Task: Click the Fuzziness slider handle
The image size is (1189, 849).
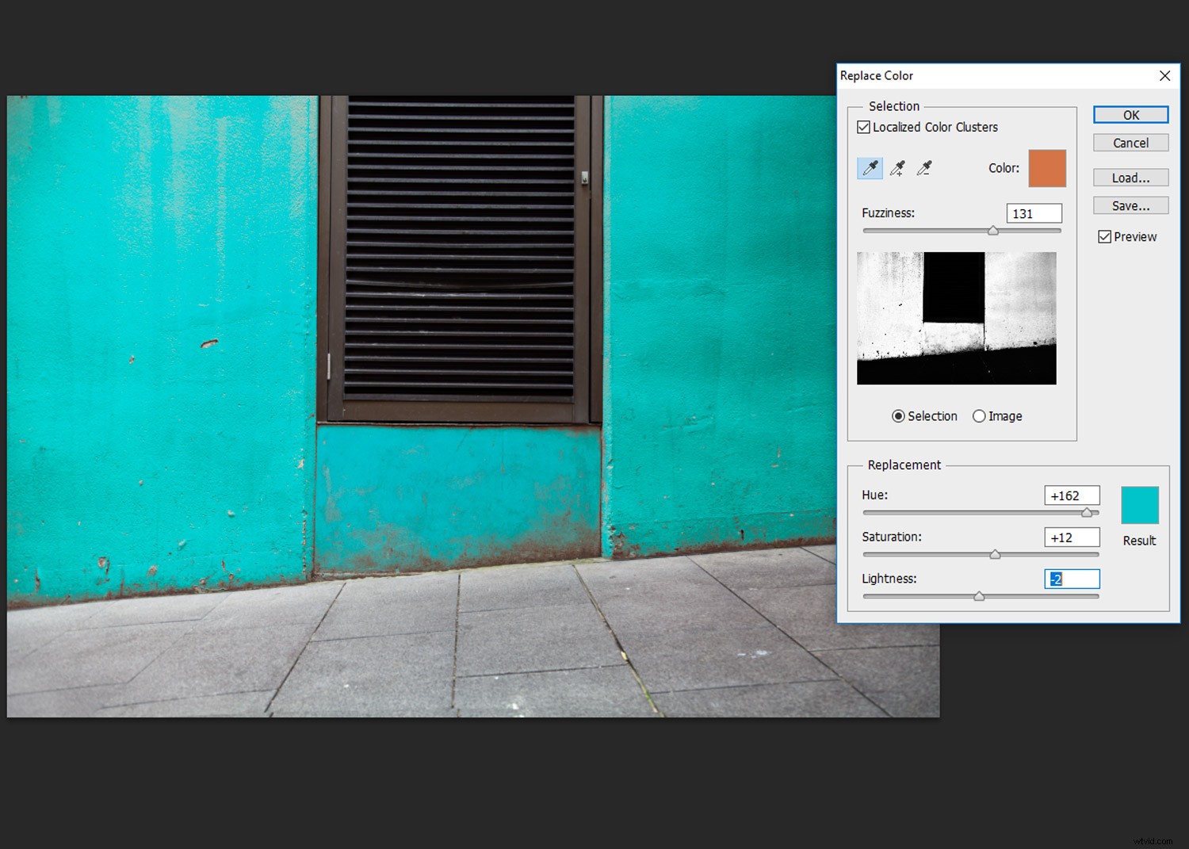Action: [x=993, y=231]
